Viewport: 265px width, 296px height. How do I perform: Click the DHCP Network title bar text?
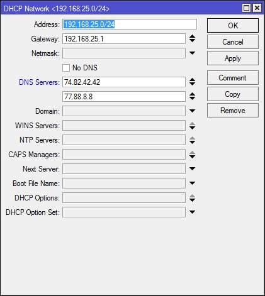click(x=57, y=9)
